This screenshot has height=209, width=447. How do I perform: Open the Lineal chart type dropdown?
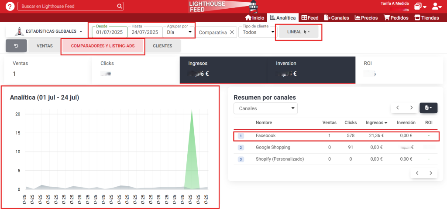pyautogui.click(x=299, y=32)
